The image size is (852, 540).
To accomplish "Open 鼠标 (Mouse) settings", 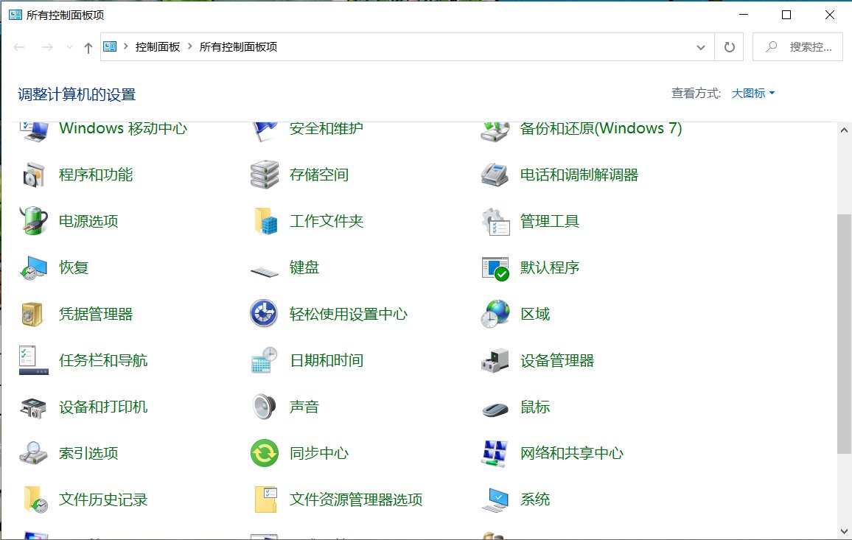I will click(537, 406).
